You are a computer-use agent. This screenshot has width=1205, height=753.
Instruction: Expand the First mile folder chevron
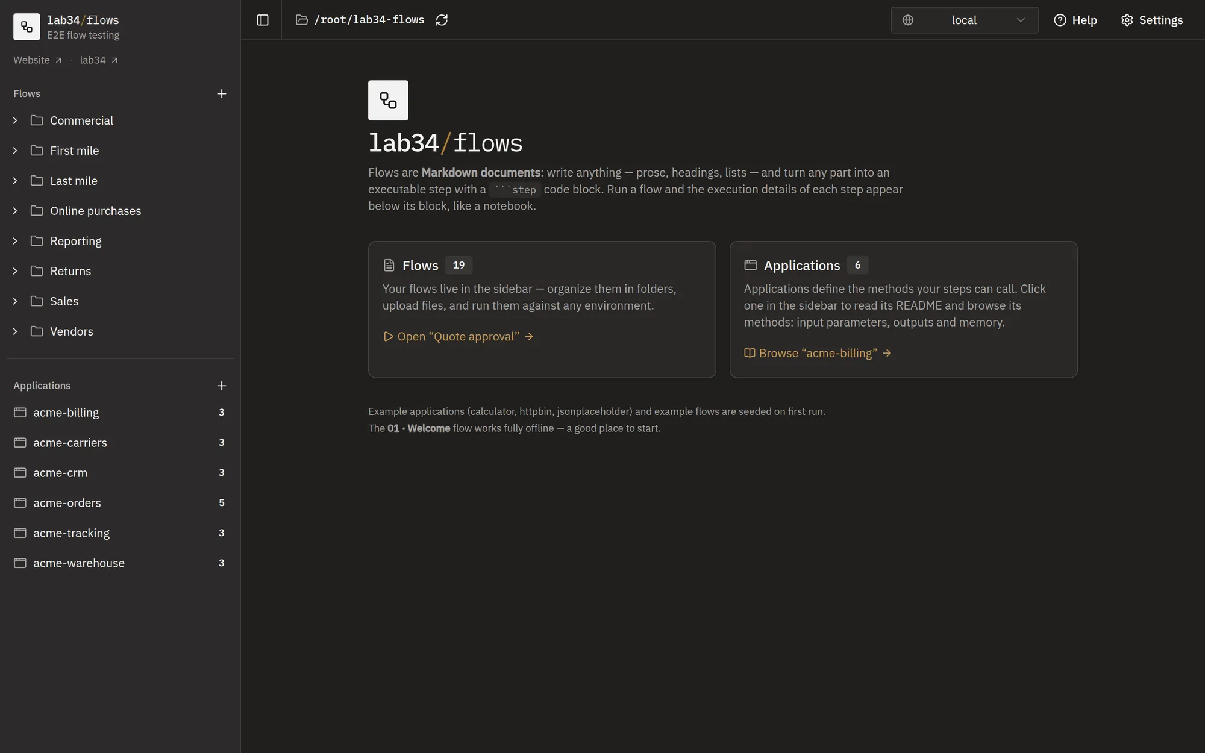click(15, 151)
